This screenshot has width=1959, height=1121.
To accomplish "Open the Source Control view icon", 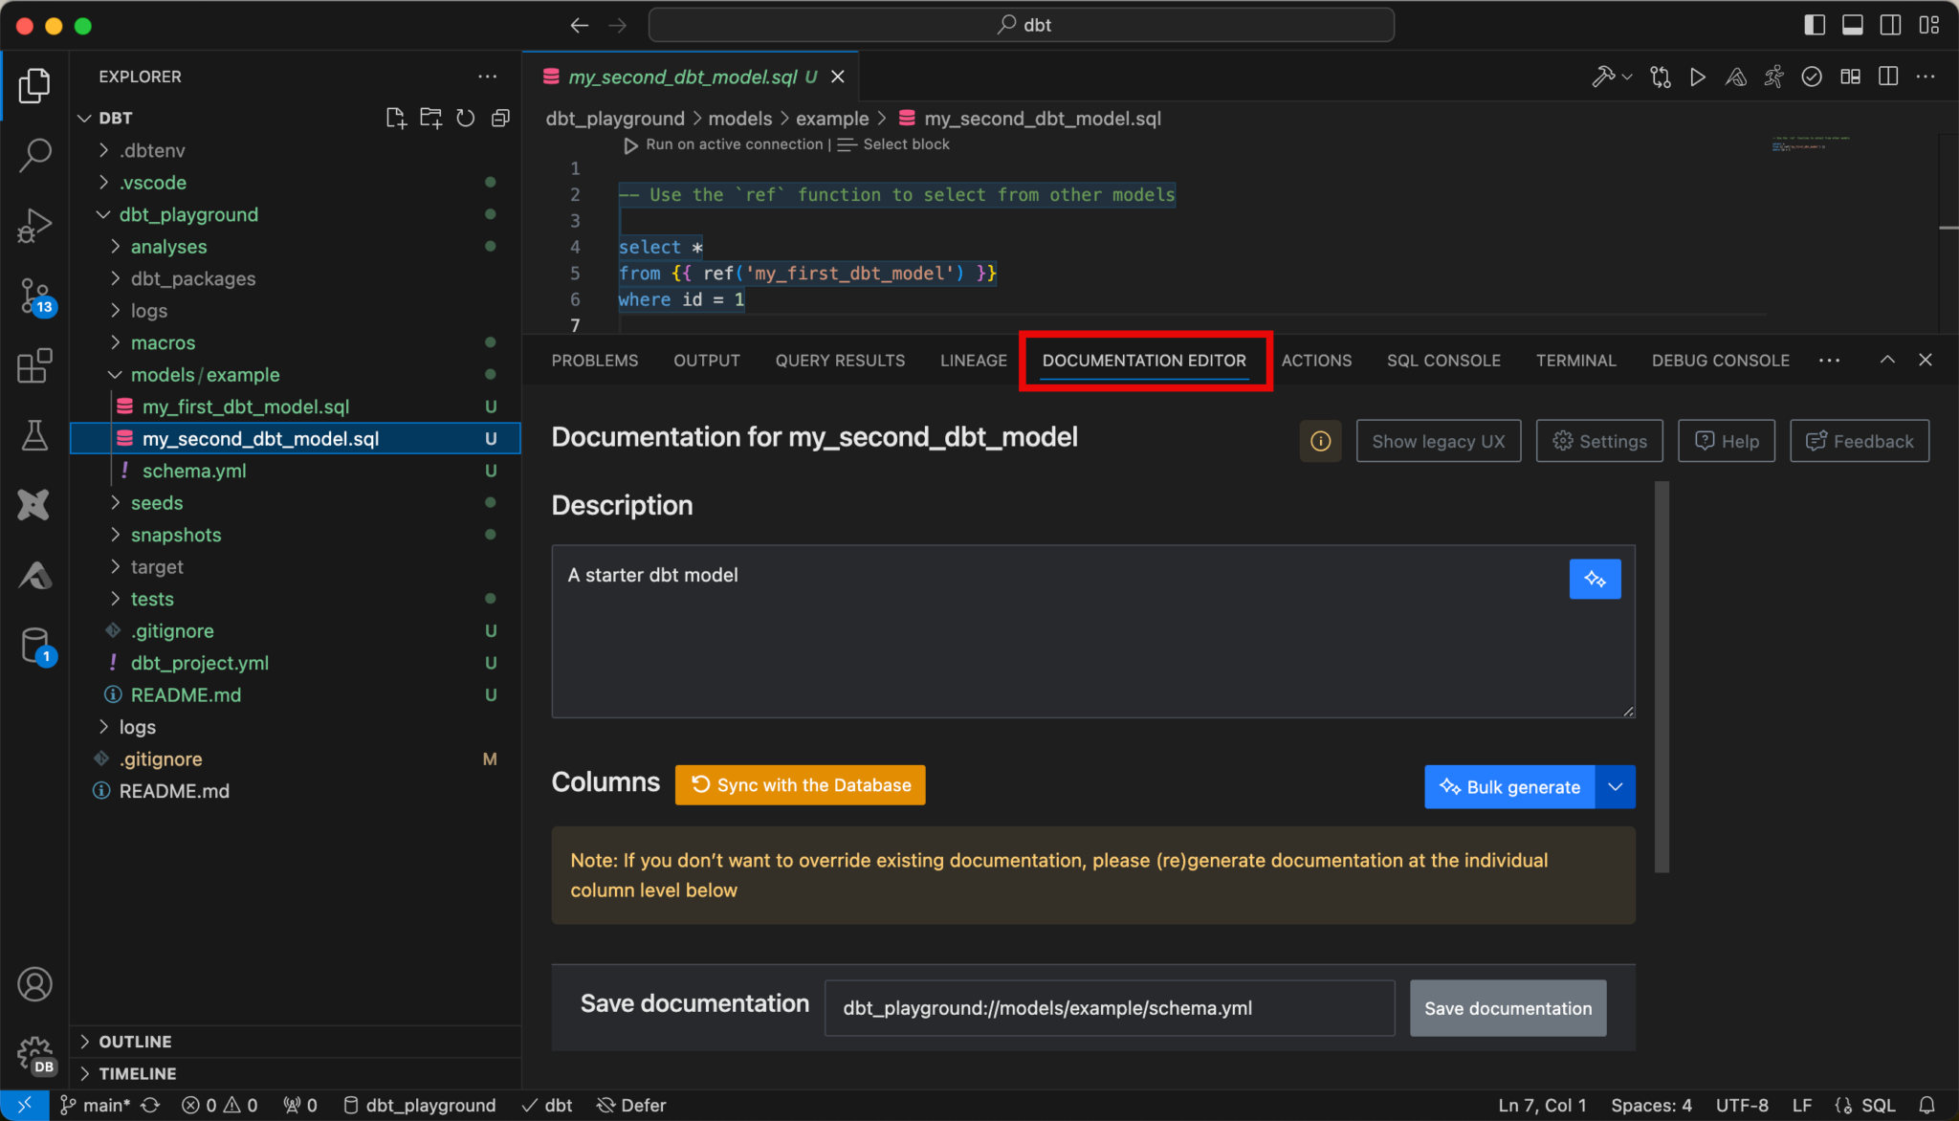I will [x=34, y=295].
